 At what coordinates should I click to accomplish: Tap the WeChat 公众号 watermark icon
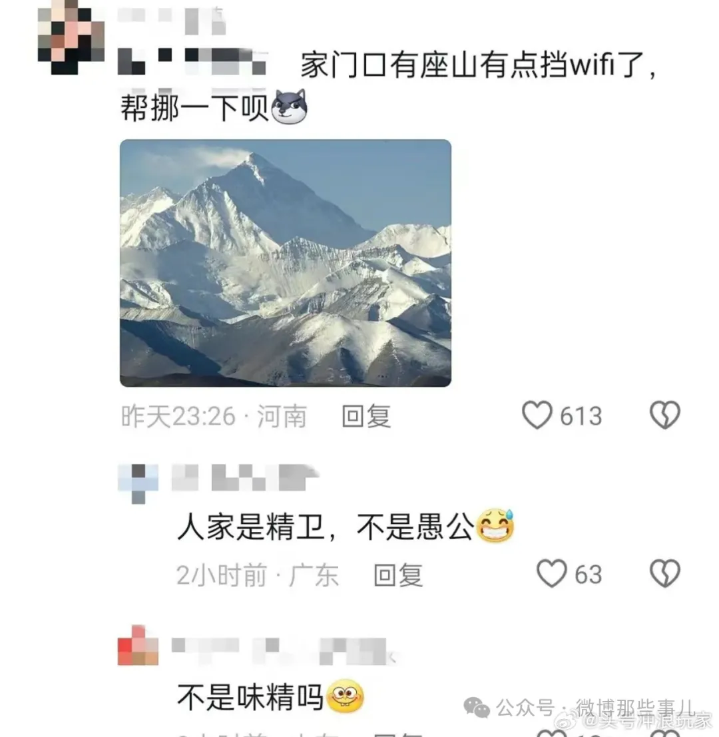(x=477, y=708)
